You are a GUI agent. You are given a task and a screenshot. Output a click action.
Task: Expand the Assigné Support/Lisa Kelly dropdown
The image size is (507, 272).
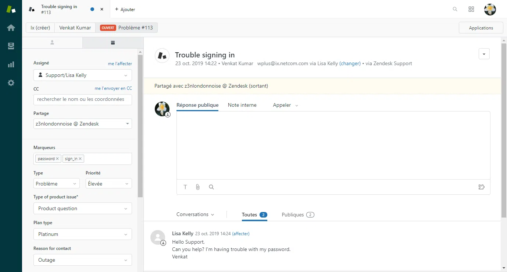(82, 75)
